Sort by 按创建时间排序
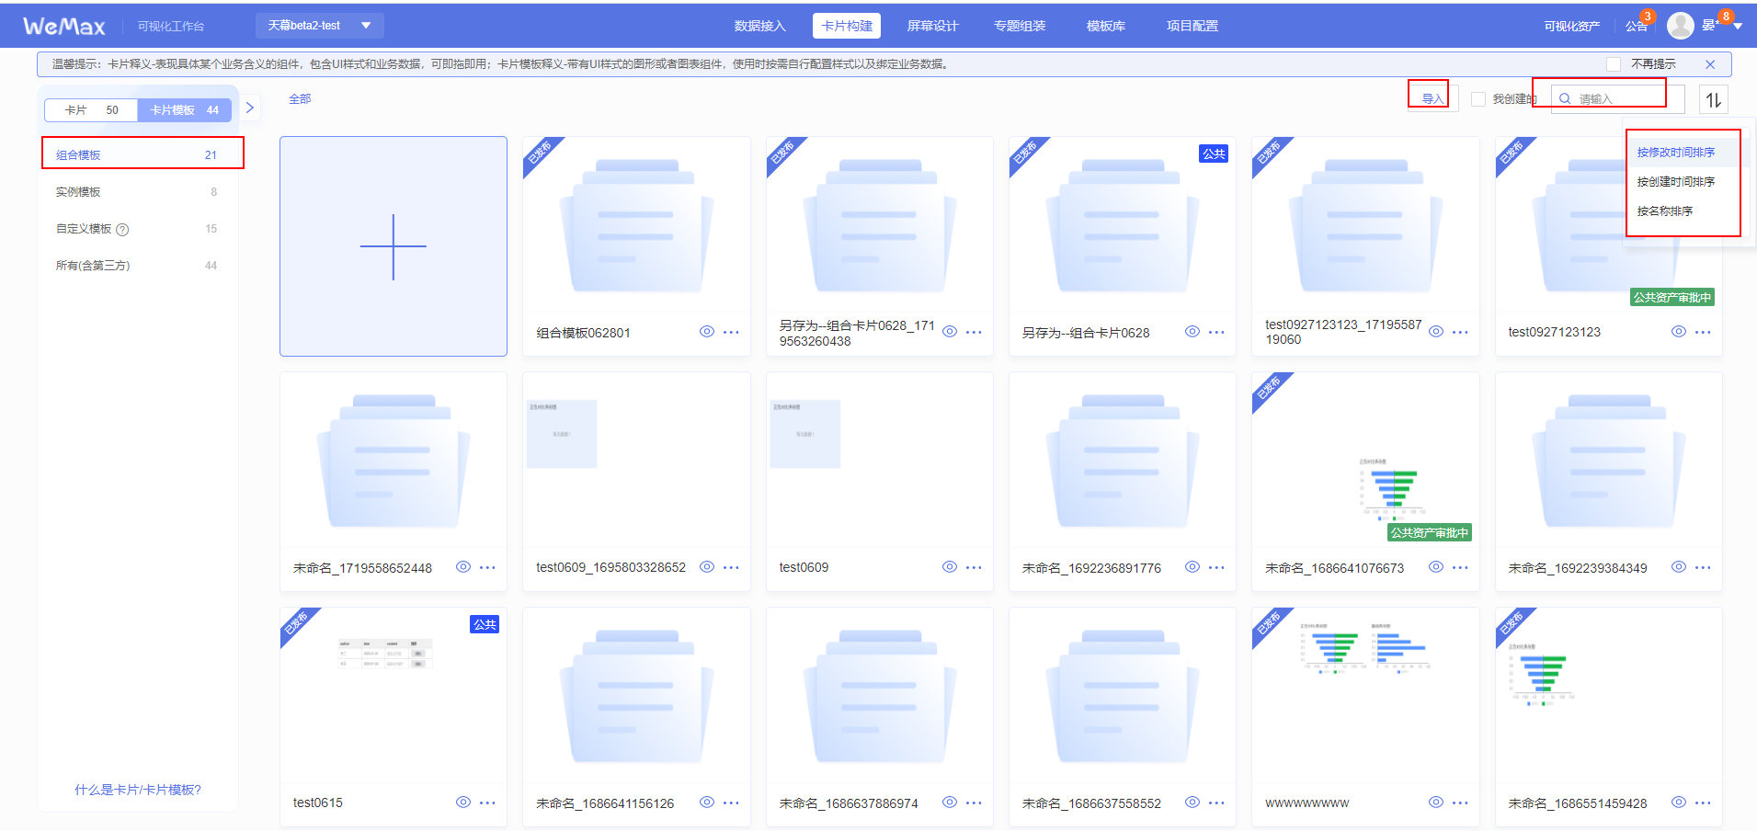Viewport: 1757px width, 831px height. point(1675,182)
